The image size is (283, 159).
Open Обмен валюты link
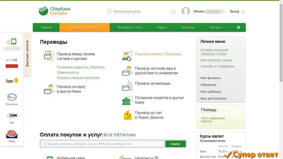tap(68, 72)
